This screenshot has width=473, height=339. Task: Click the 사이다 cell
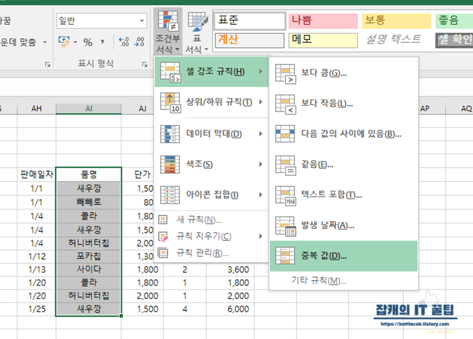click(x=89, y=269)
